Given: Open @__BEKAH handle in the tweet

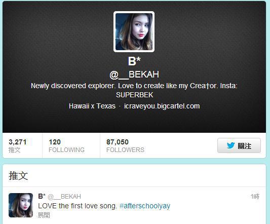Looking at the screenshot, I should coord(64,197).
